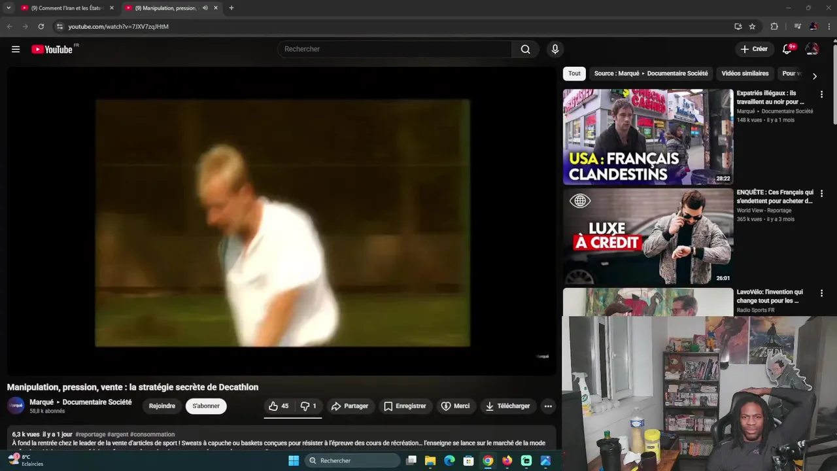Click the Chrome address bar URL
The height and width of the screenshot is (471, 837).
(x=118, y=26)
